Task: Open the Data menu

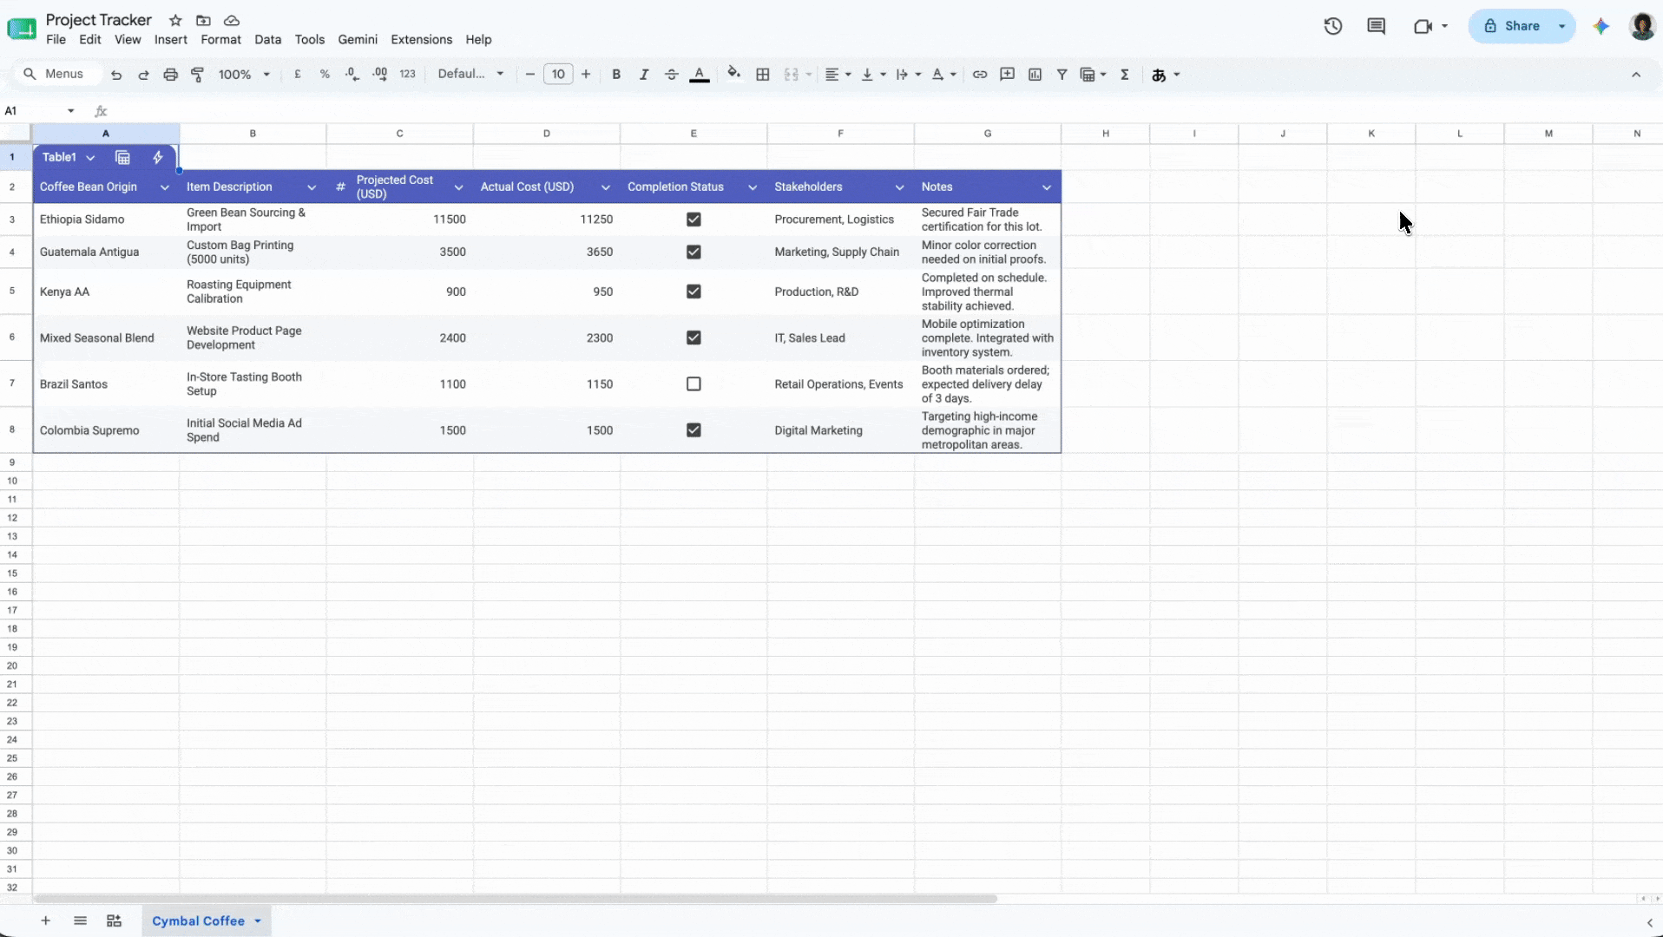Action: [x=267, y=40]
